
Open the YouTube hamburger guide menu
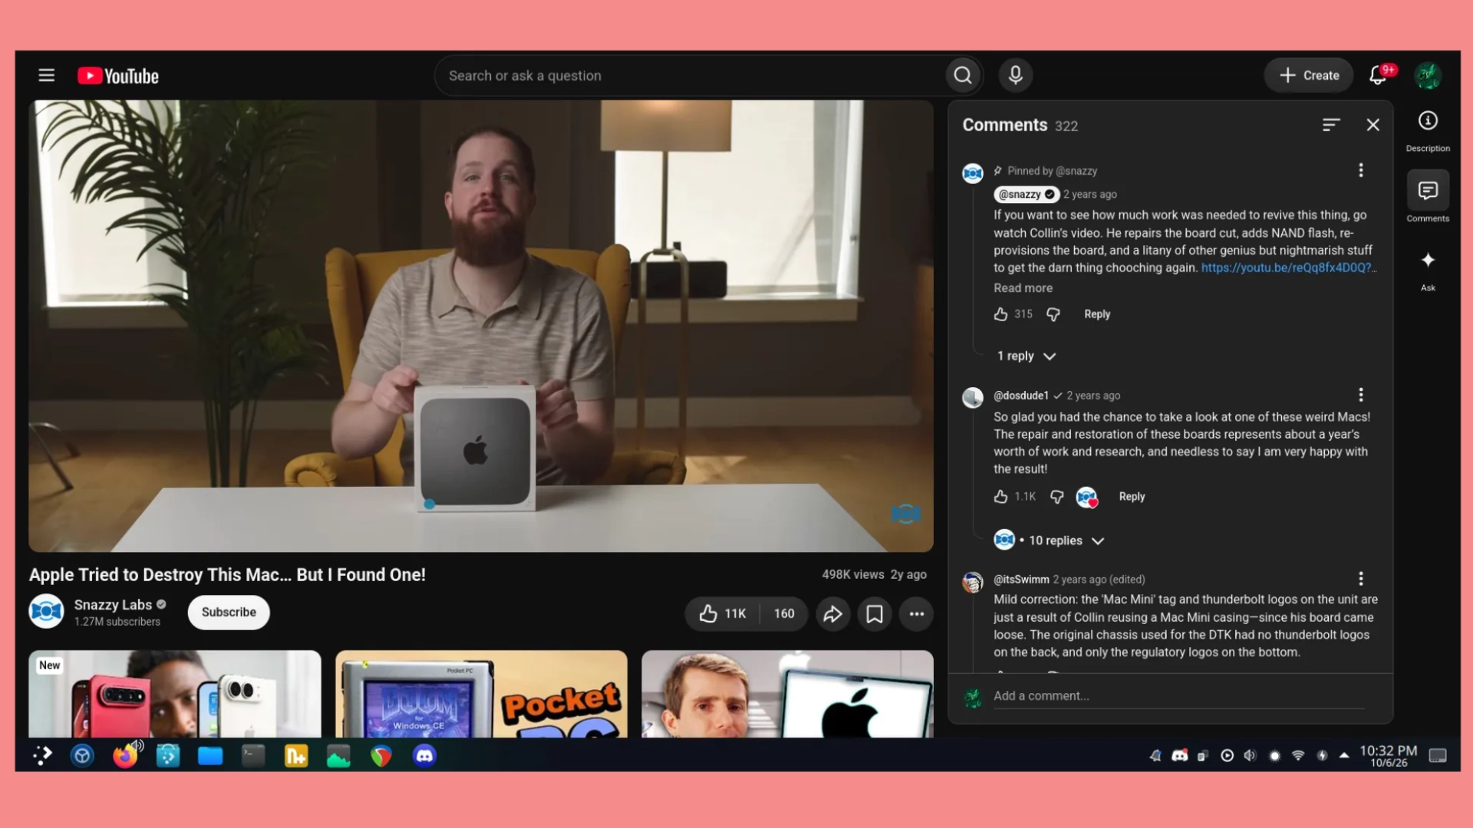tap(47, 75)
